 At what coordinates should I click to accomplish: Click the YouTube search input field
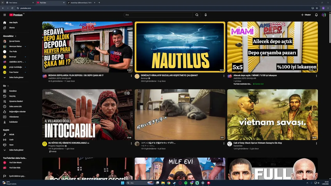pyautogui.click(x=158, y=15)
